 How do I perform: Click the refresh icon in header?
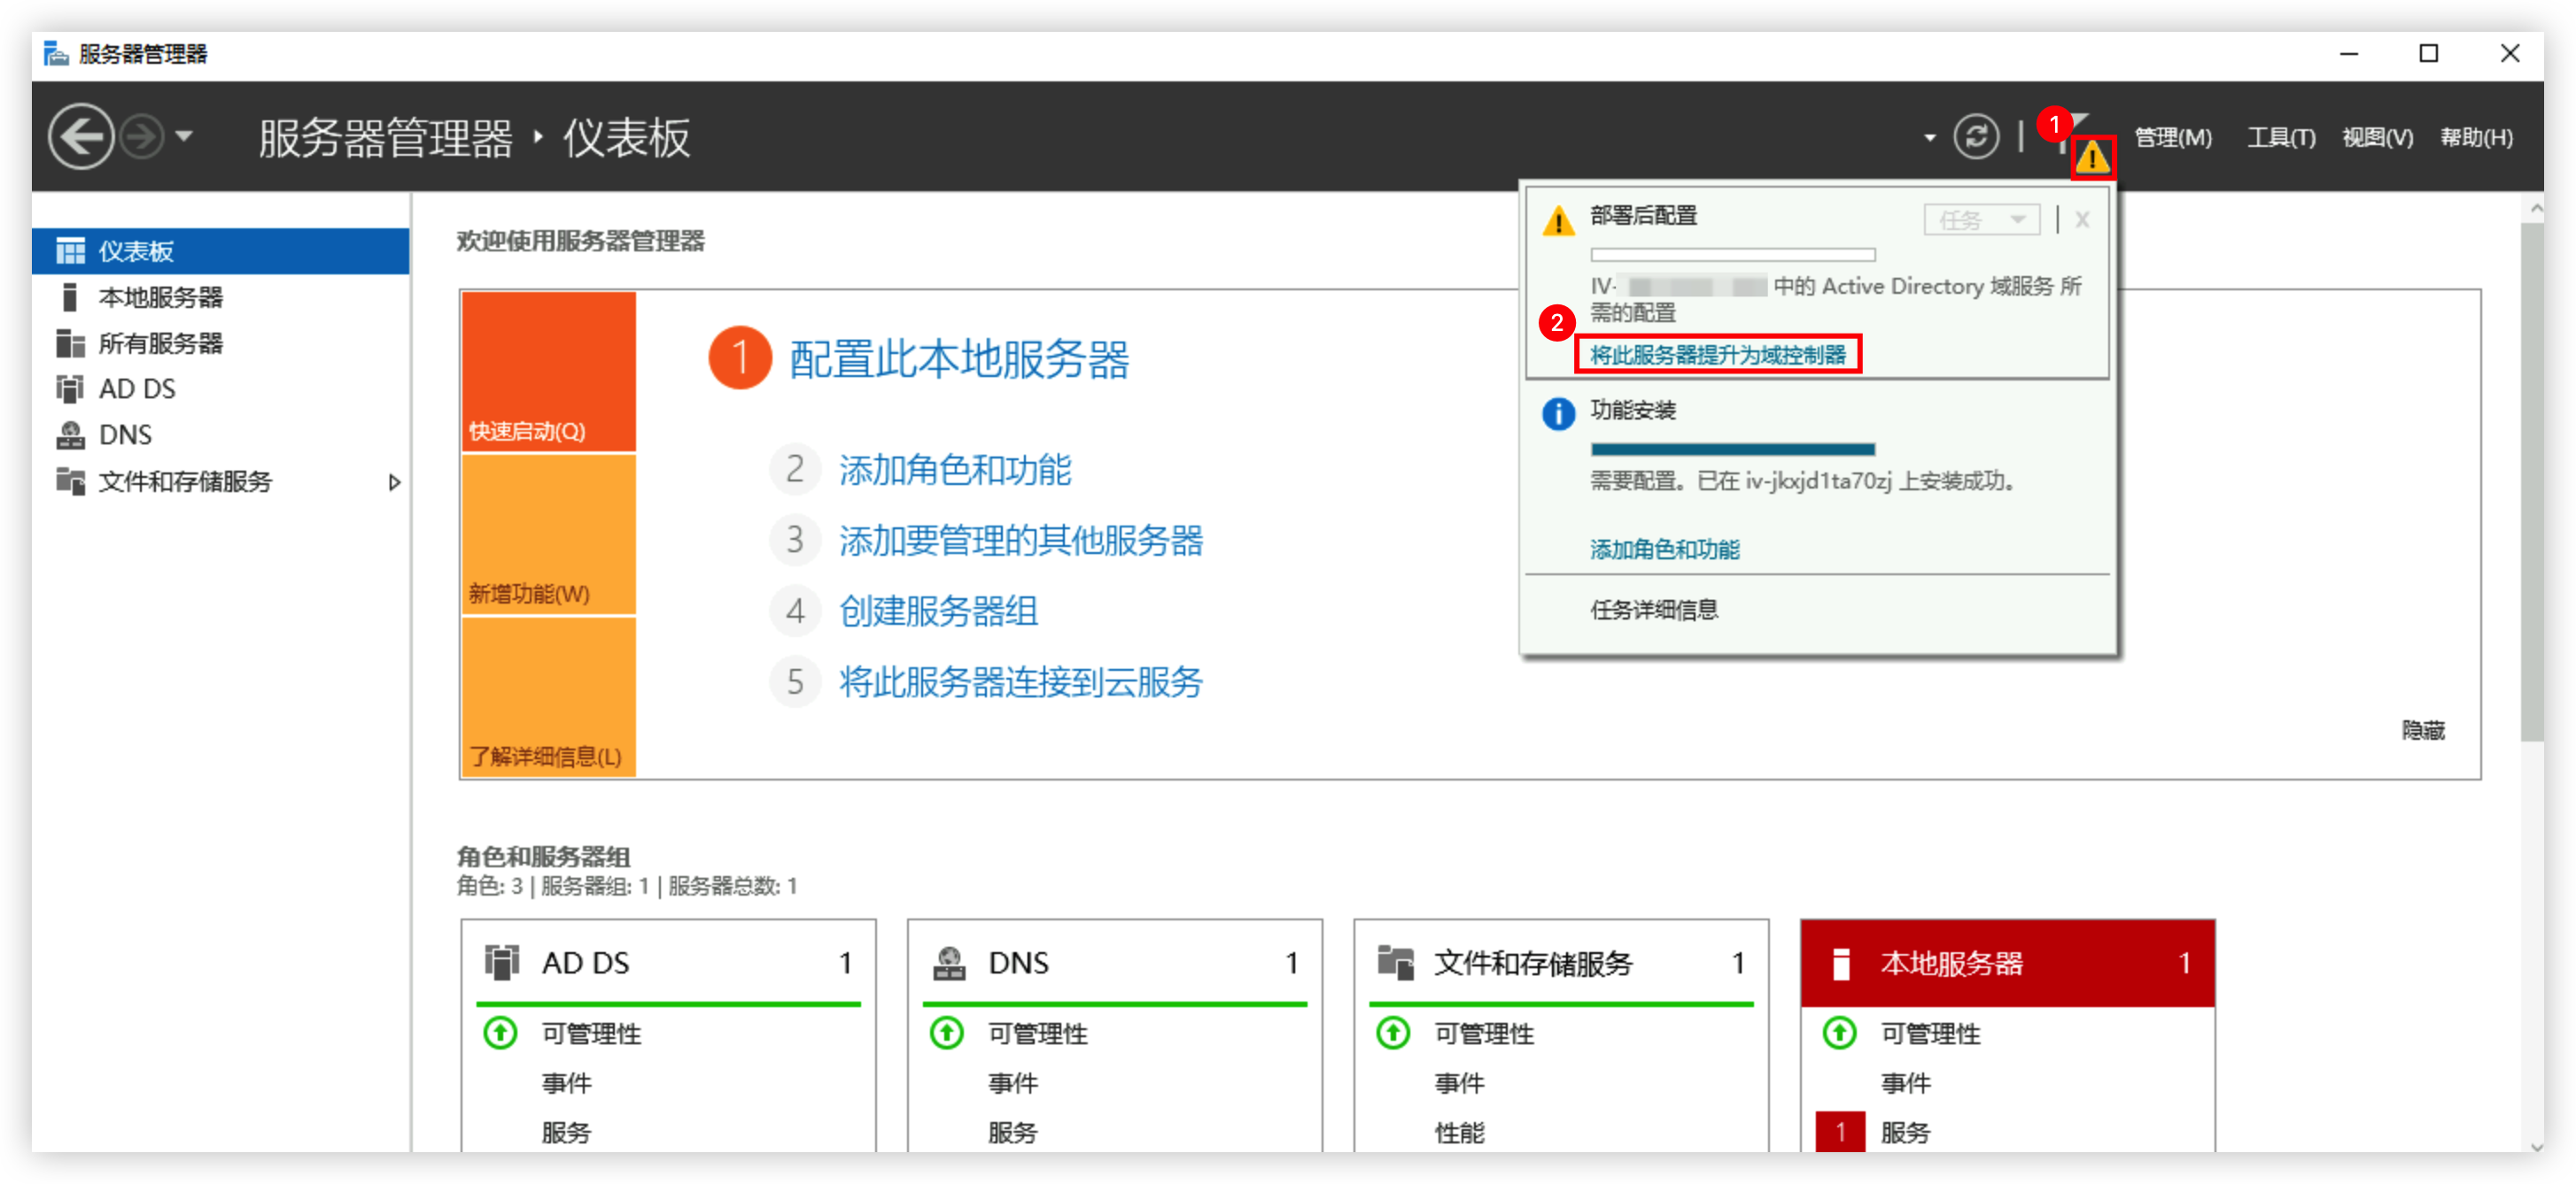click(x=1976, y=137)
